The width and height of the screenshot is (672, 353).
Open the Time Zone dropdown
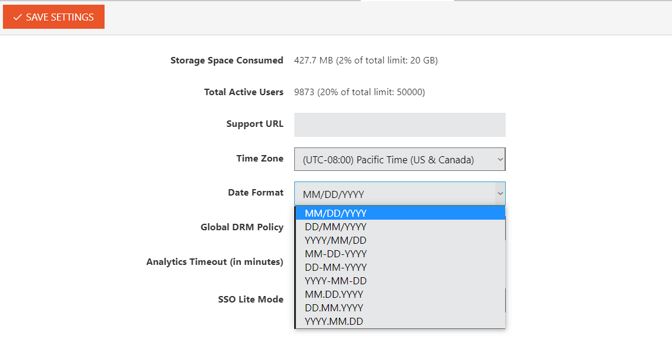[399, 159]
